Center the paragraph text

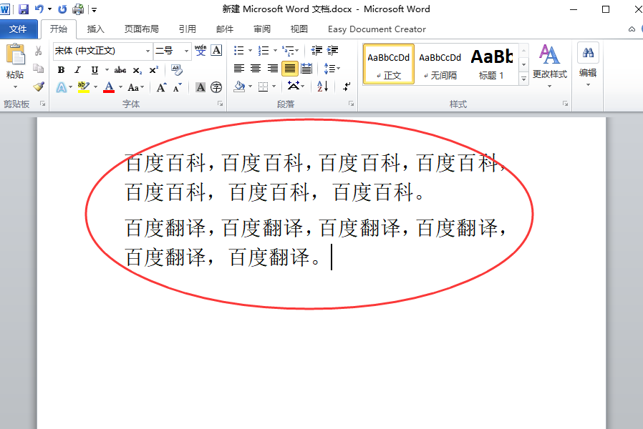[256, 69]
